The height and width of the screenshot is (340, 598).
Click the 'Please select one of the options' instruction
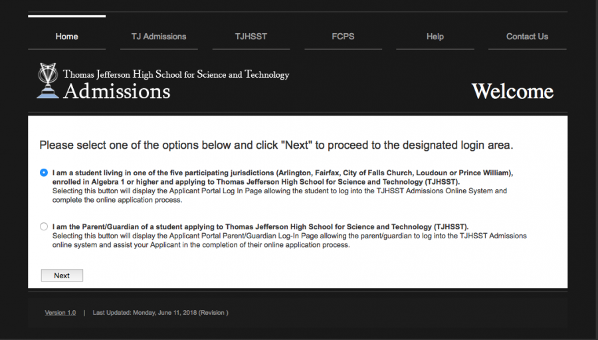(x=276, y=145)
